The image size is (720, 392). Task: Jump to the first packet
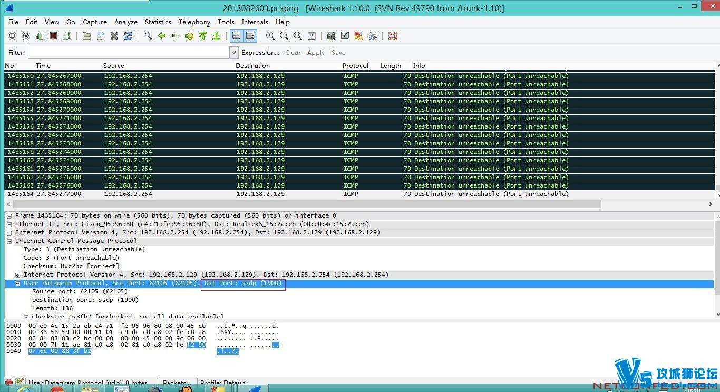tap(203, 36)
